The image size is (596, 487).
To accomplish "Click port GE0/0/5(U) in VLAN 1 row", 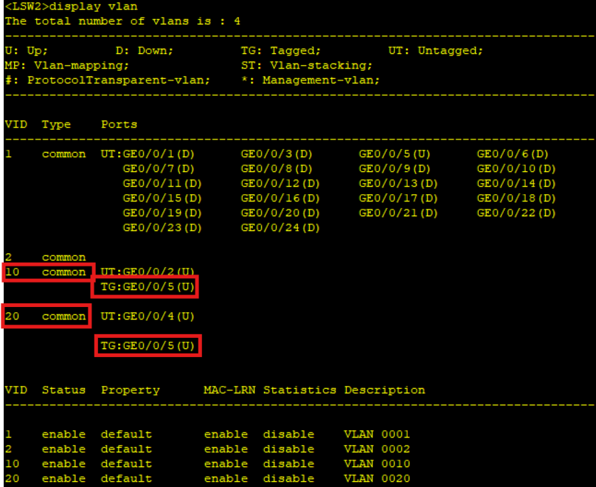I will [x=395, y=154].
